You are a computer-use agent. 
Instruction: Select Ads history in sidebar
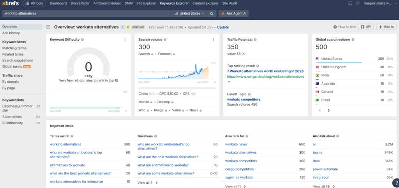coord(11,33)
